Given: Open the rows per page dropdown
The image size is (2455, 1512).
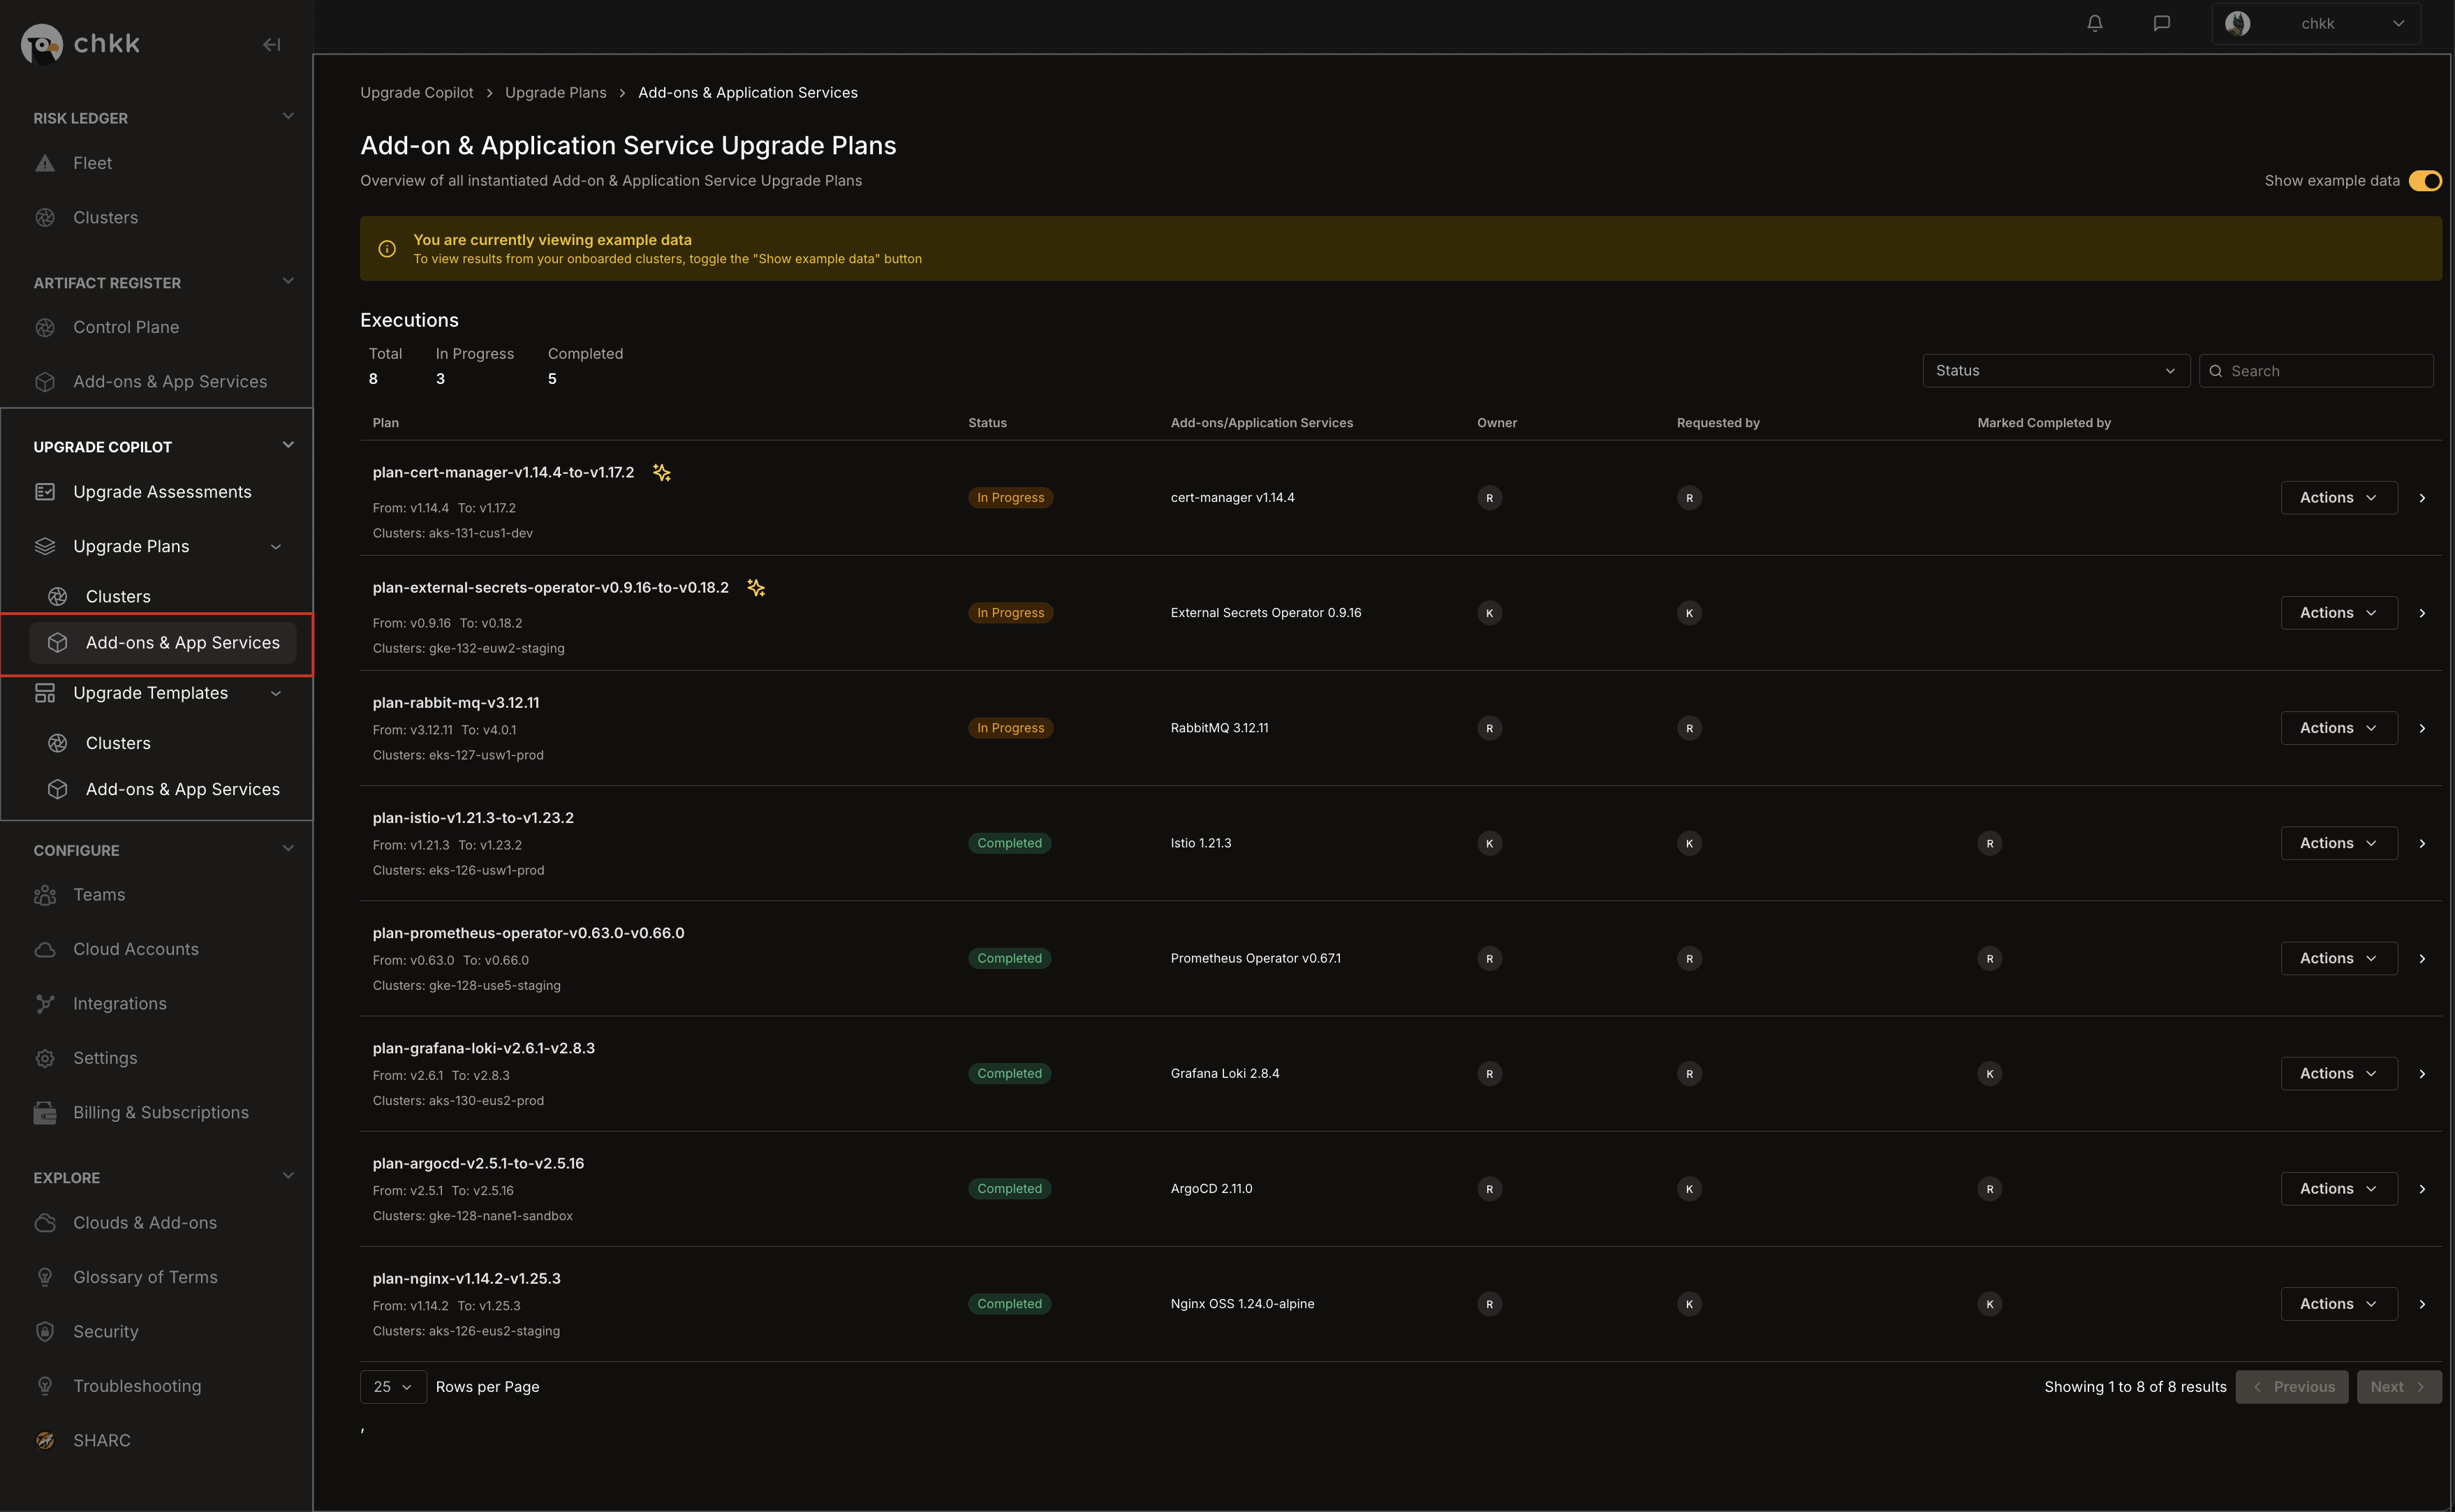Looking at the screenshot, I should (392, 1387).
